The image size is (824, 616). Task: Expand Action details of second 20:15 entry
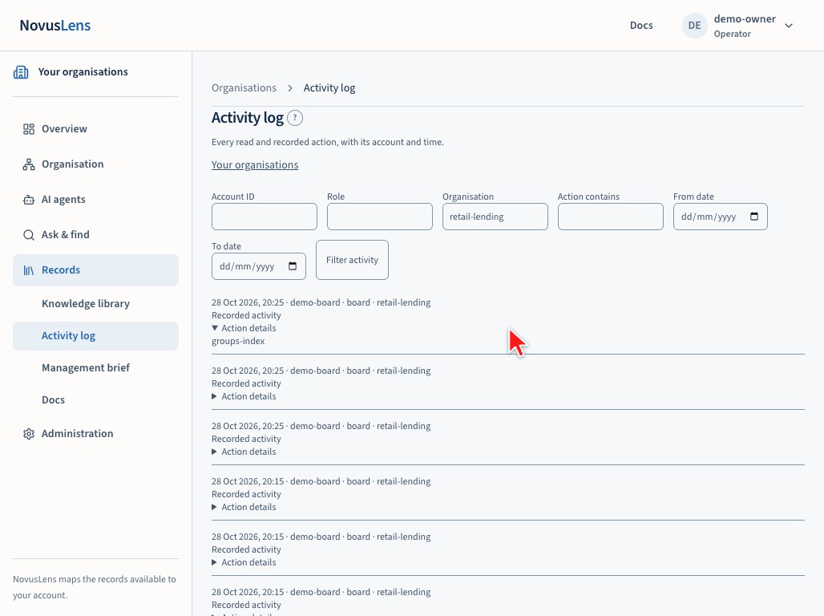tap(244, 562)
